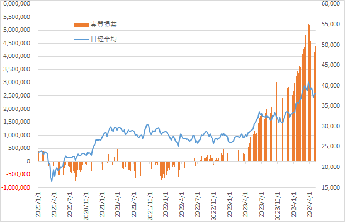Image resolution: width=345 pixels, height=222 pixels.
Task: Click the 25,000 right axis label
Action: [x=331, y=147]
